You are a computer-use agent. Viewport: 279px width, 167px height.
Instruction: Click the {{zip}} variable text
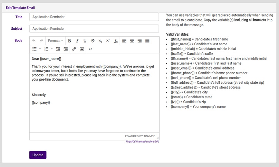[175, 102]
